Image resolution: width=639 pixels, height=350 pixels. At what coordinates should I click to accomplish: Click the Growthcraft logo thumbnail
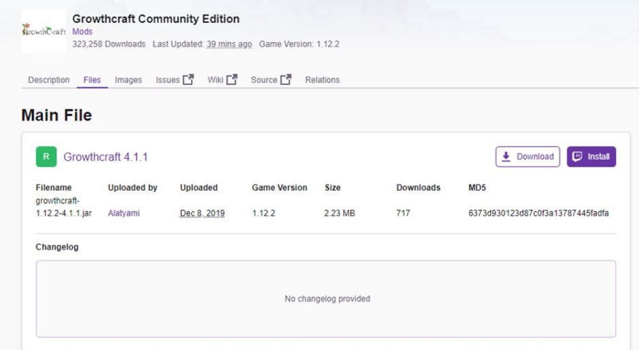pos(44,31)
